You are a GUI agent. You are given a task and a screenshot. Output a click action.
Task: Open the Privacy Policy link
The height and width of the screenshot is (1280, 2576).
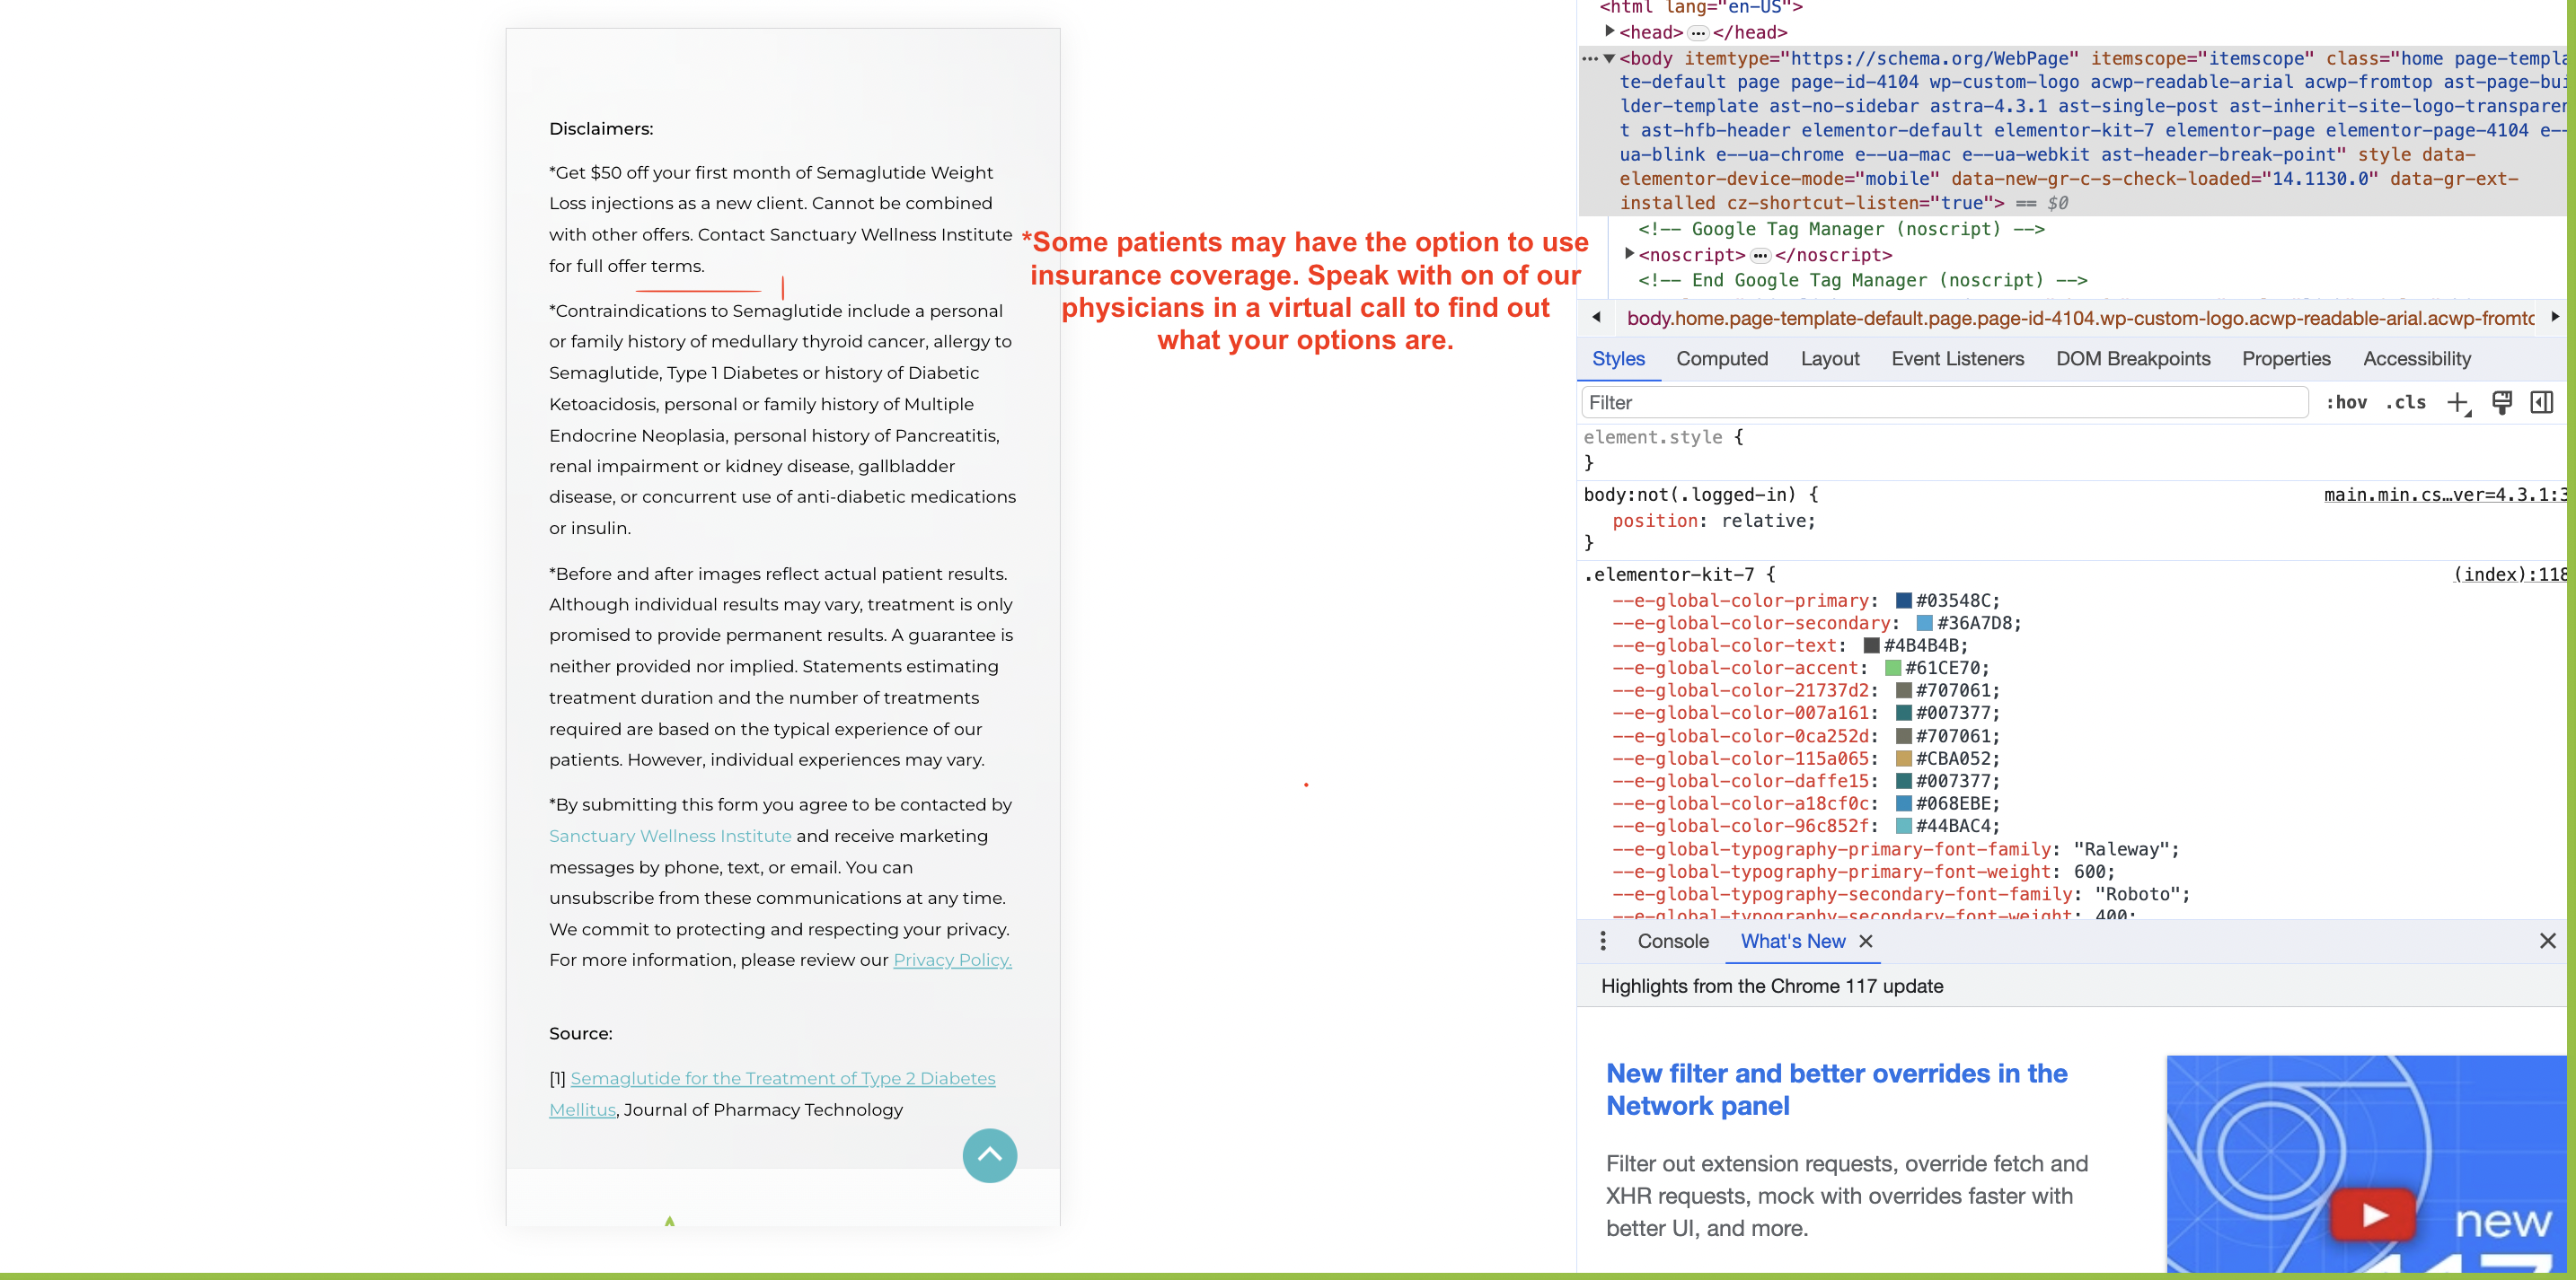tap(952, 960)
